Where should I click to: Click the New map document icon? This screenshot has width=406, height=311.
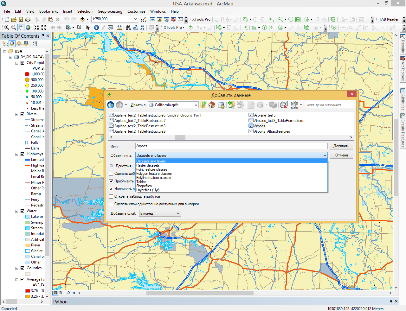click(x=7, y=19)
